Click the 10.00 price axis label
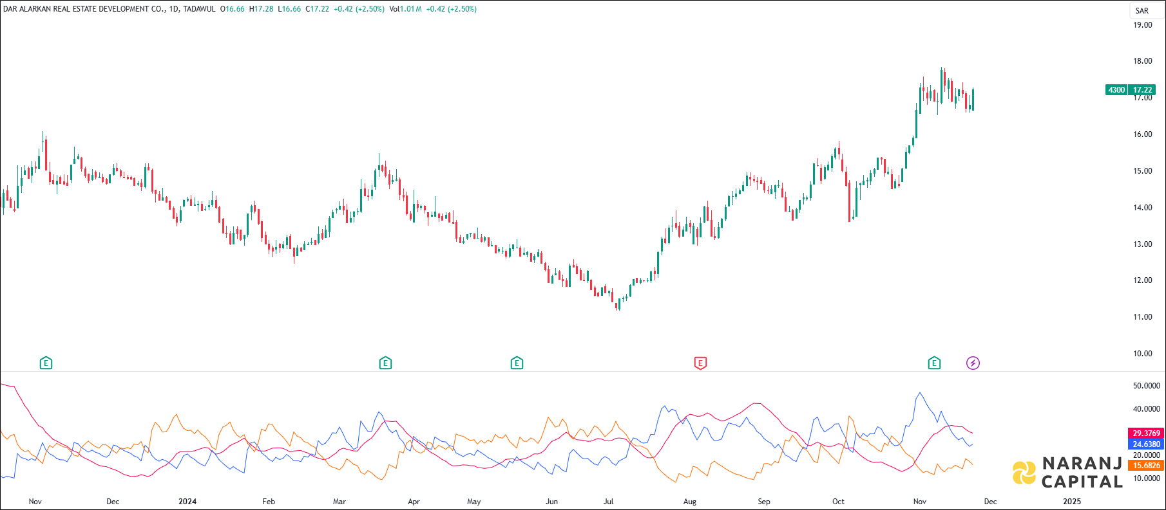 click(1143, 354)
